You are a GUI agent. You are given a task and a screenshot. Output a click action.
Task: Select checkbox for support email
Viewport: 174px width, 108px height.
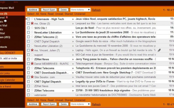coord(28,55)
